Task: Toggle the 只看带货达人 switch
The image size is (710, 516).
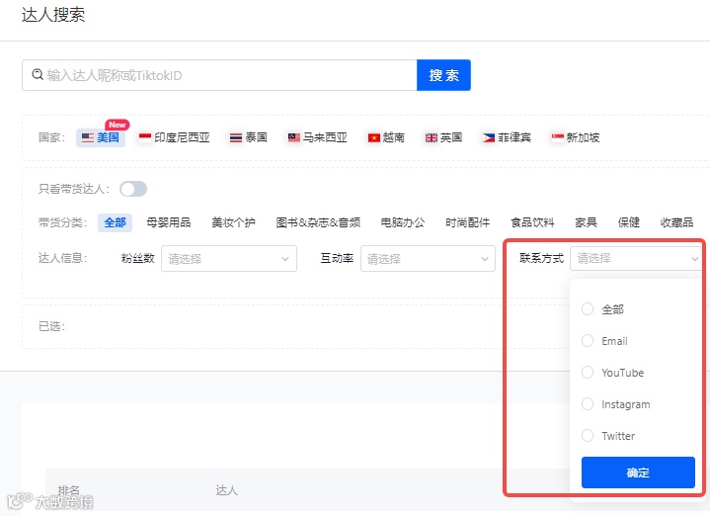Action: click(133, 189)
